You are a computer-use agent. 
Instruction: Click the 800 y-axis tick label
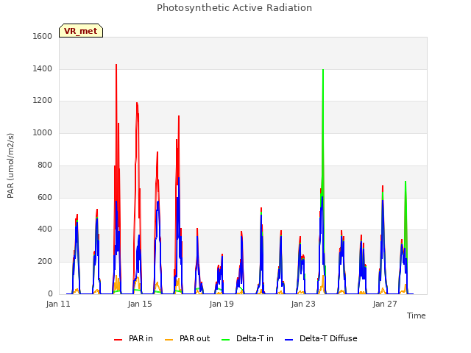tap(45, 165)
